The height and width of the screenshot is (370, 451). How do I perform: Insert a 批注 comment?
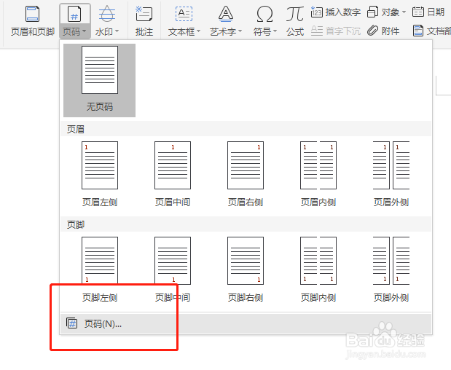pyautogui.click(x=144, y=21)
